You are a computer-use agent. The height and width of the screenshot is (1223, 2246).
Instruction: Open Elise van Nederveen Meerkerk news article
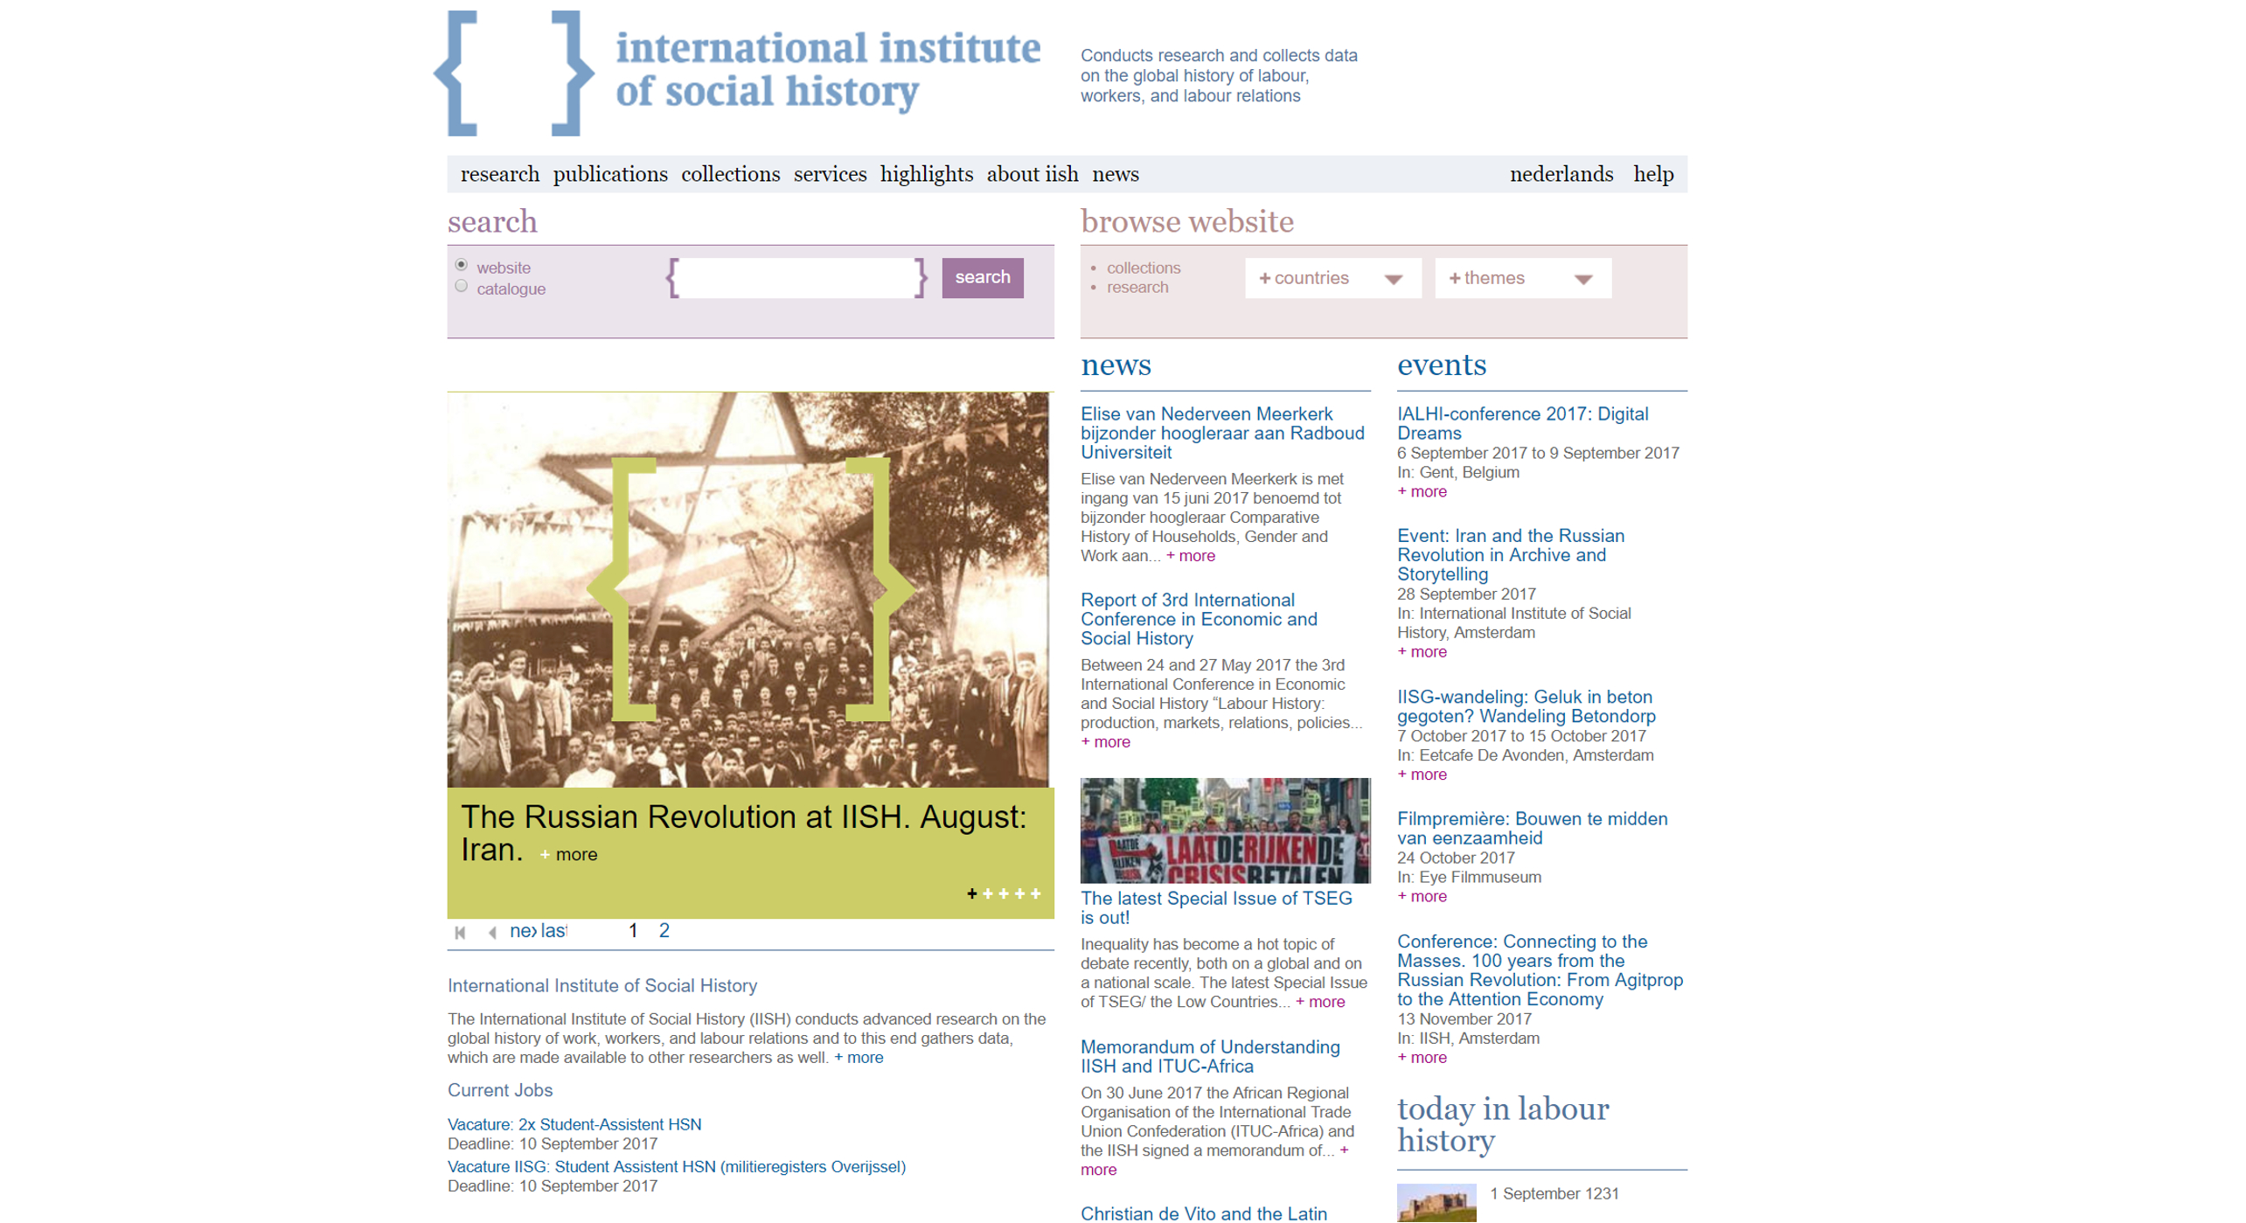point(1222,433)
